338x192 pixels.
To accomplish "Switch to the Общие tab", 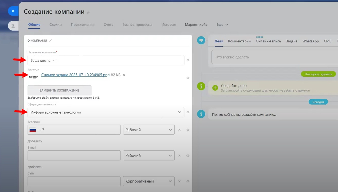I will point(34,25).
